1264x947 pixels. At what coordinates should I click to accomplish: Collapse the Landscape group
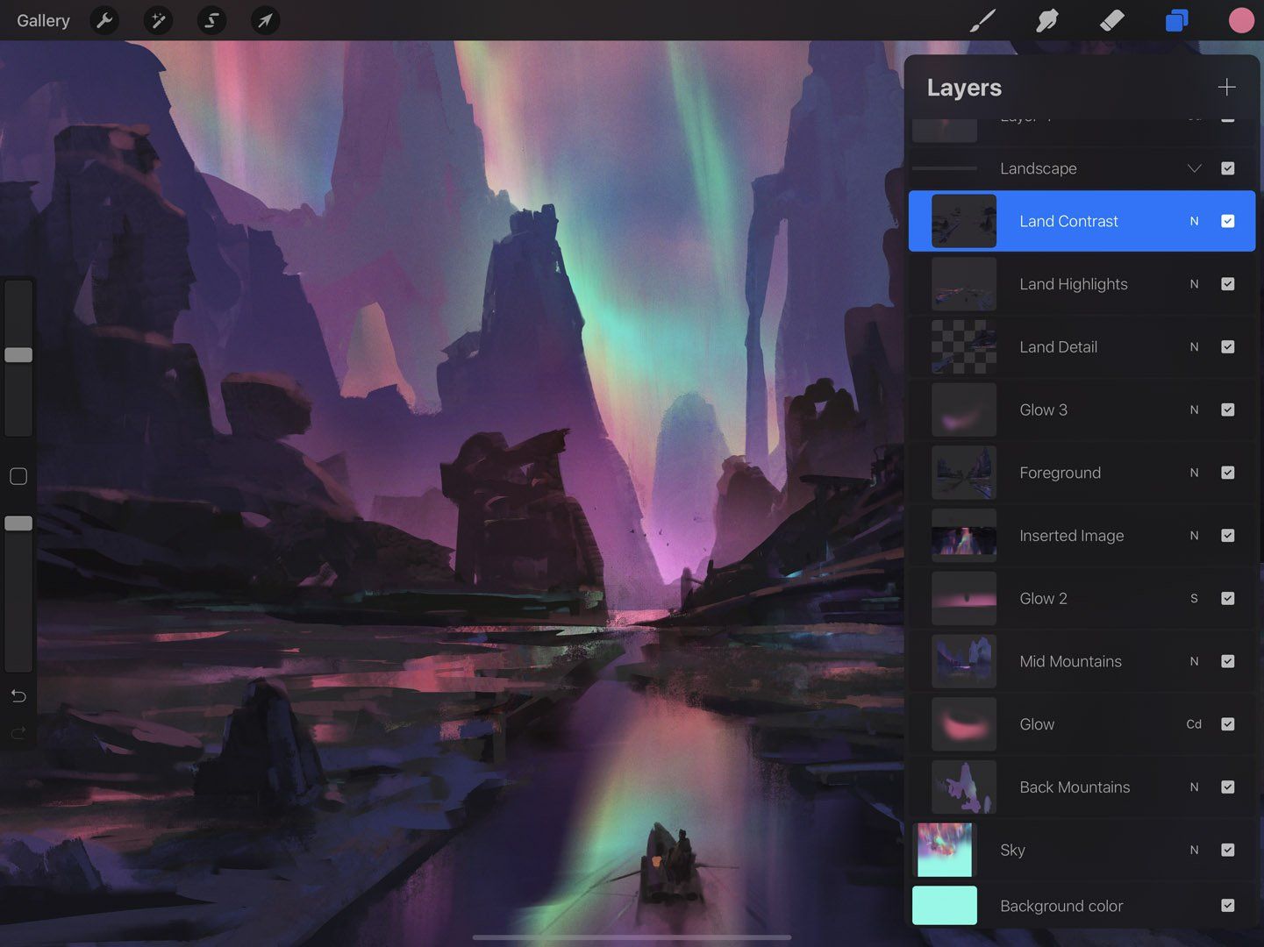(1194, 167)
